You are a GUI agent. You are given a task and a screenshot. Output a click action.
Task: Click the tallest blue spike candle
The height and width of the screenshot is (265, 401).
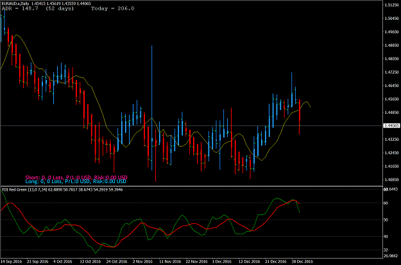point(152,108)
